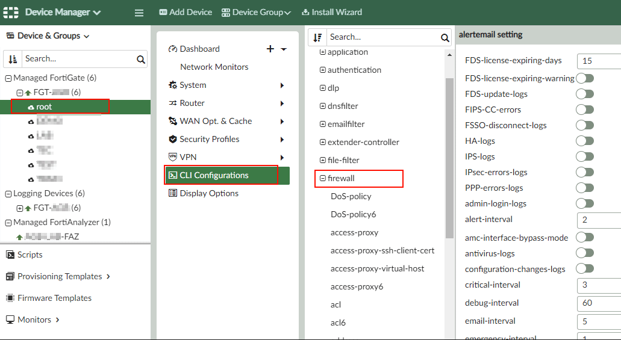Enable admin-login-logs switch
The width and height of the screenshot is (621, 340).
[585, 203]
